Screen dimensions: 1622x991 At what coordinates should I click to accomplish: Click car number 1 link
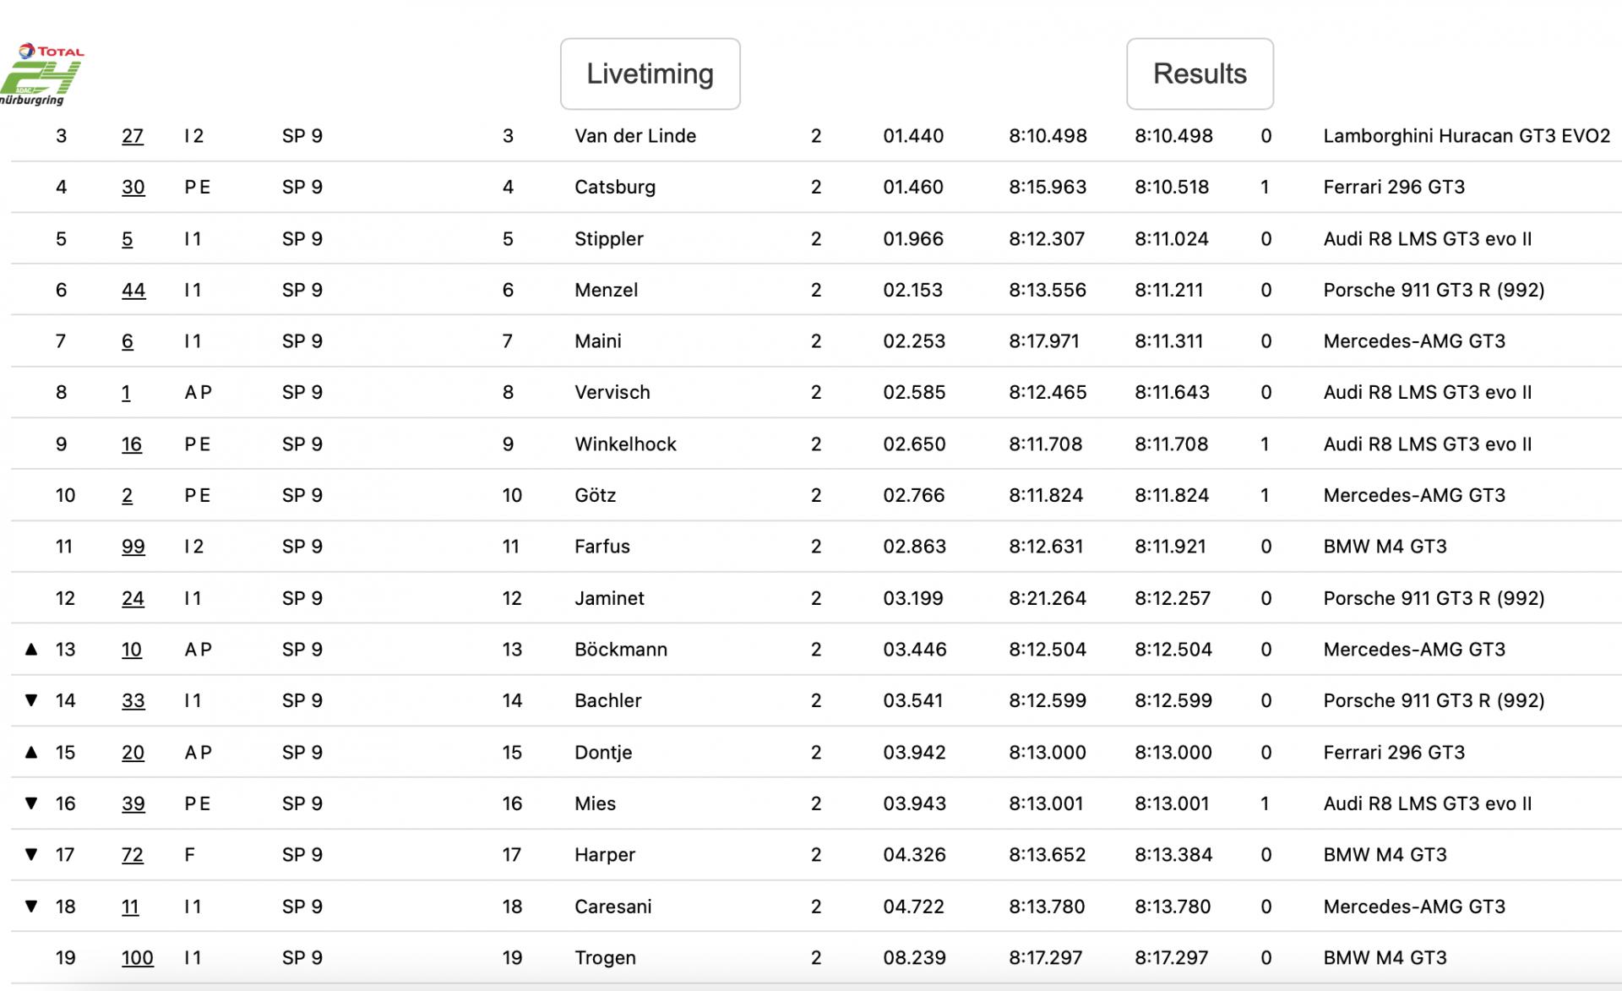tap(126, 393)
